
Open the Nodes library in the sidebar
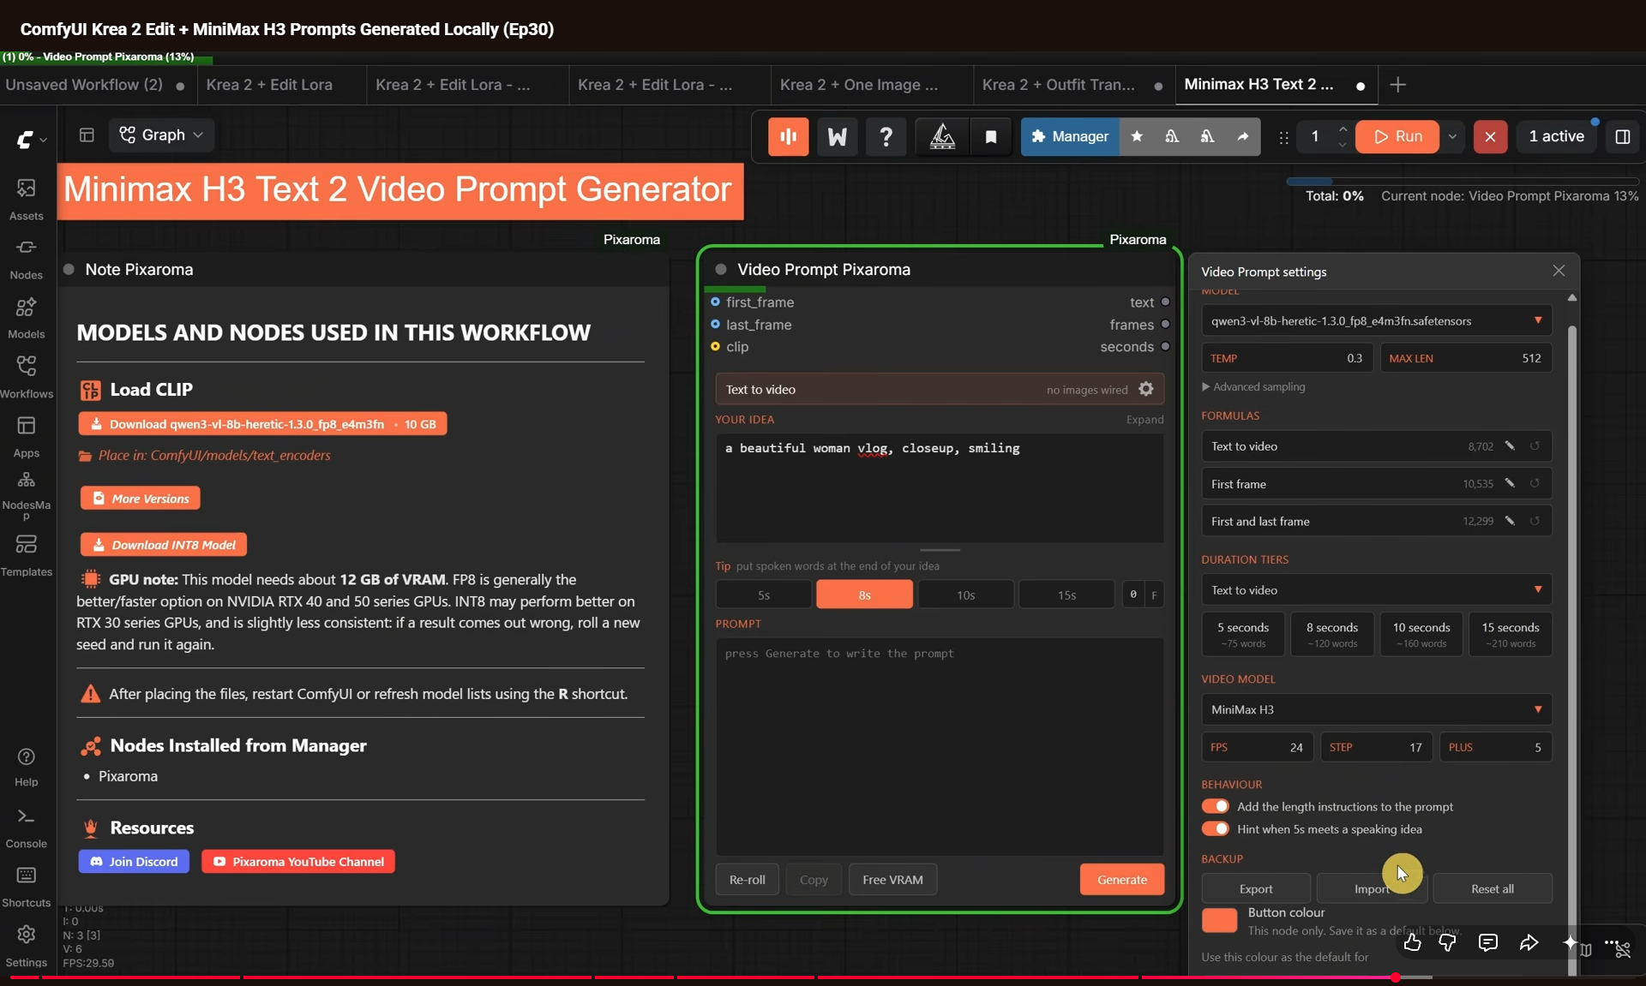(x=27, y=259)
